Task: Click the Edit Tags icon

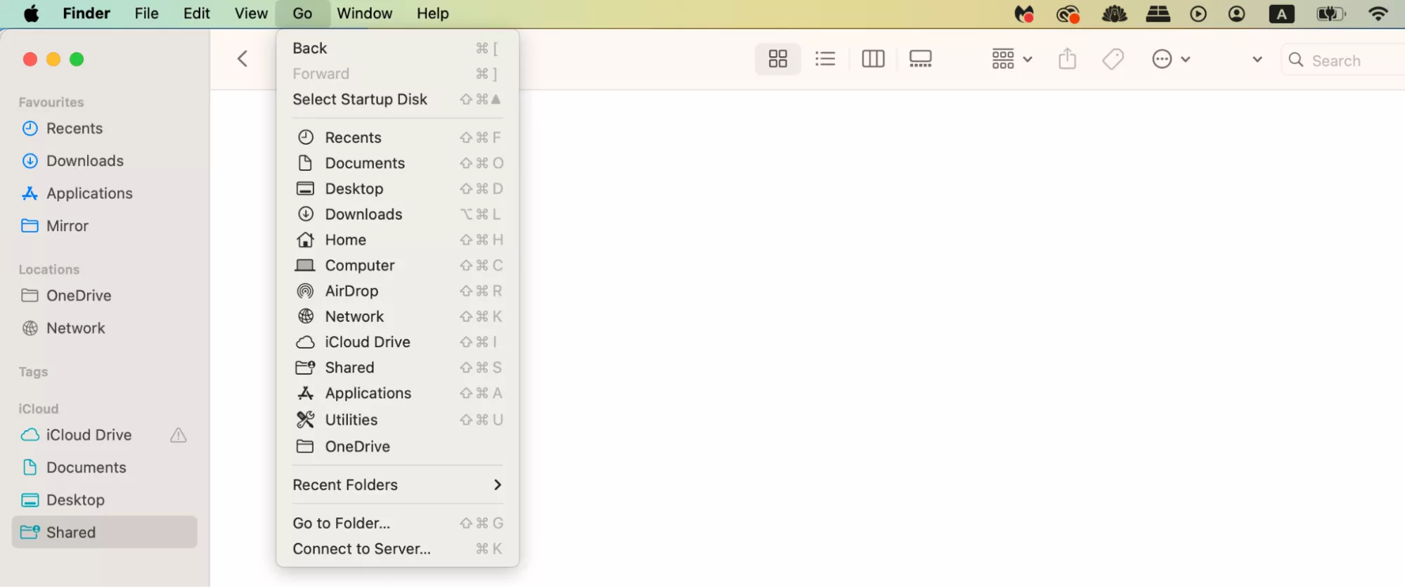Action: tap(1113, 59)
